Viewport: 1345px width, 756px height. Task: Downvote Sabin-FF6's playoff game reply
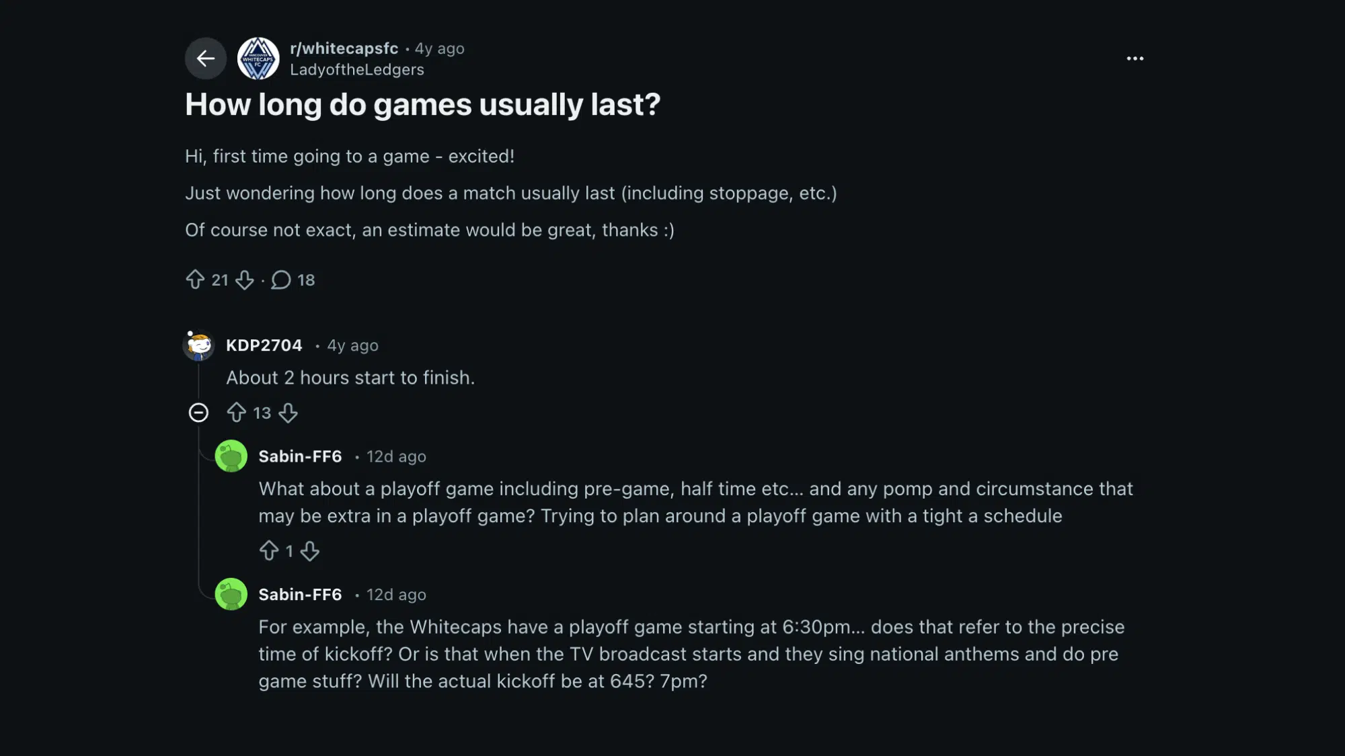pyautogui.click(x=310, y=551)
